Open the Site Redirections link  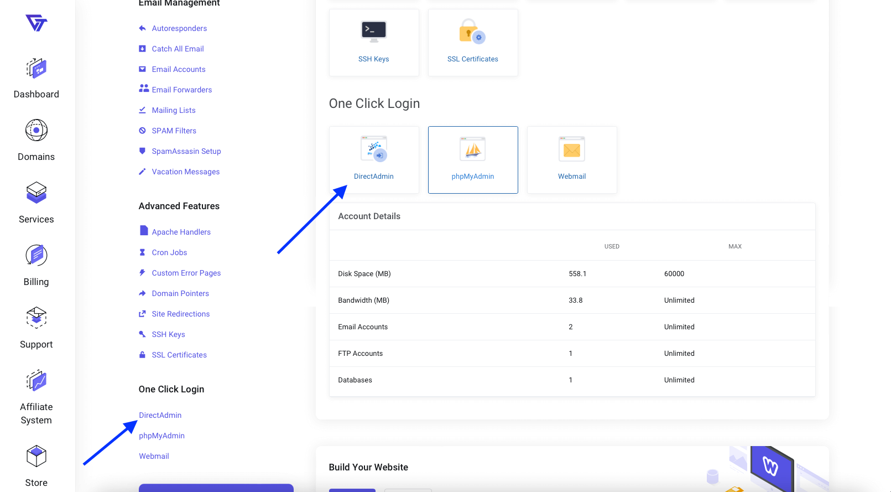click(181, 314)
